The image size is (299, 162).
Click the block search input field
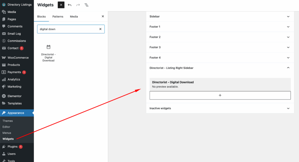tap(67, 29)
